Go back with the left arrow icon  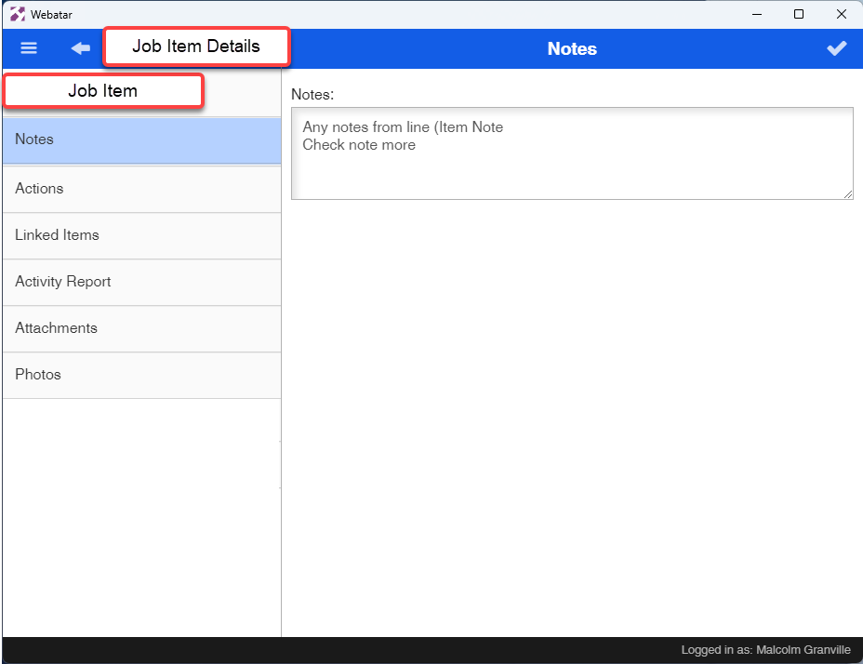[80, 48]
